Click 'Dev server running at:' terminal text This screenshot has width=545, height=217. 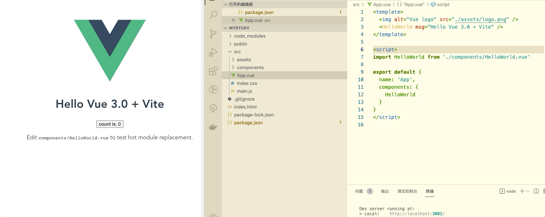pyautogui.click(x=387, y=209)
